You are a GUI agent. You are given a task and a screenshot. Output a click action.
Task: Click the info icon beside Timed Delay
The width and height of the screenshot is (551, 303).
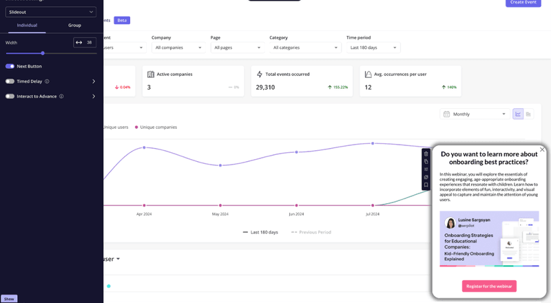tap(46, 81)
